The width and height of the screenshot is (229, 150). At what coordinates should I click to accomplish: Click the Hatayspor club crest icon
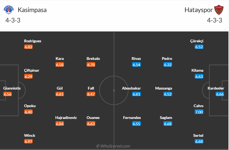click(x=219, y=10)
